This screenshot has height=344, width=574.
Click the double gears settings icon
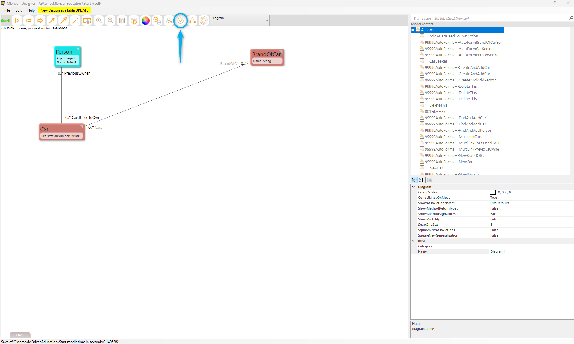coord(157,21)
